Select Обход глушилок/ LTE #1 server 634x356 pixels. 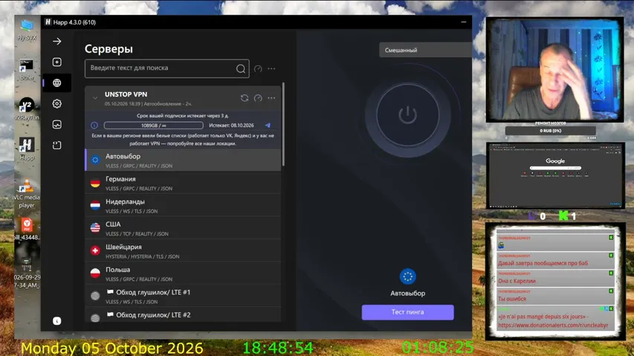(183, 296)
